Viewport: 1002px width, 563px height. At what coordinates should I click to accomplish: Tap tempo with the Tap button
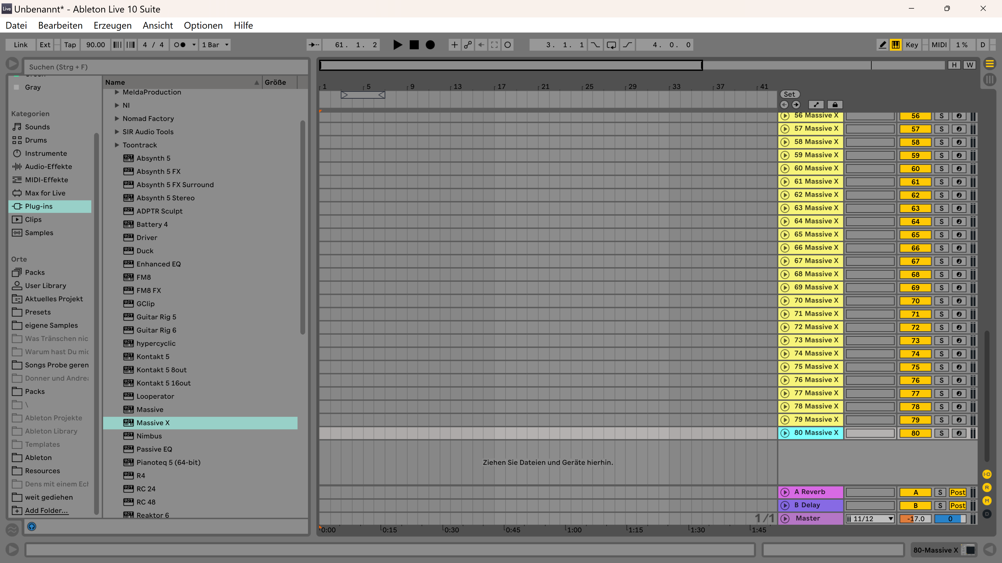(x=70, y=45)
